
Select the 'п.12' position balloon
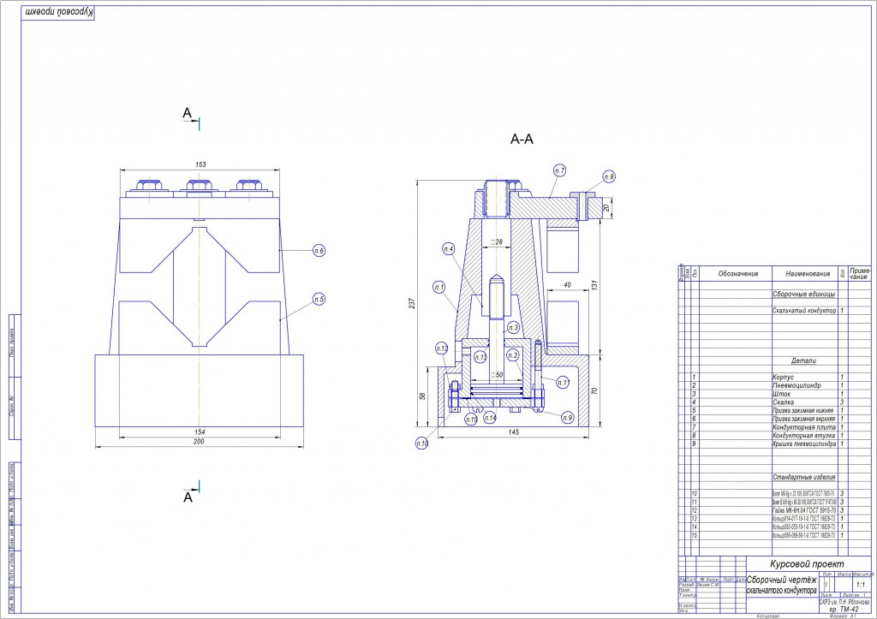tap(442, 348)
